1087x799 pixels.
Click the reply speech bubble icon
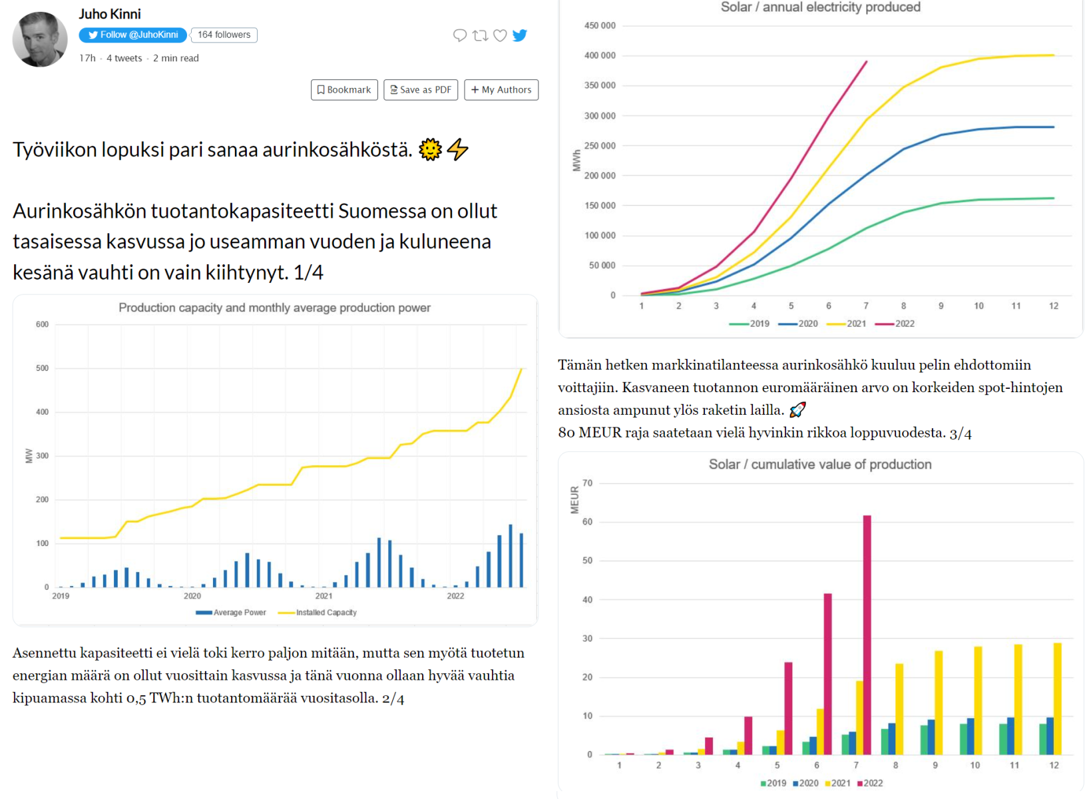click(x=459, y=35)
